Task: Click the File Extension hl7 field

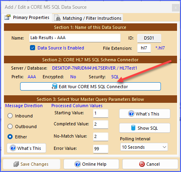Action: pos(144,48)
